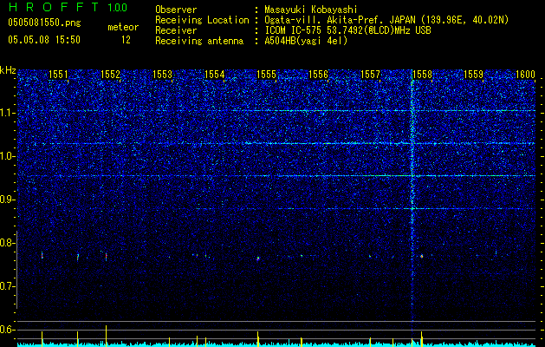Click the 'meteor' count label
Viewport: 545px width, 347px height.
[x=123, y=27]
